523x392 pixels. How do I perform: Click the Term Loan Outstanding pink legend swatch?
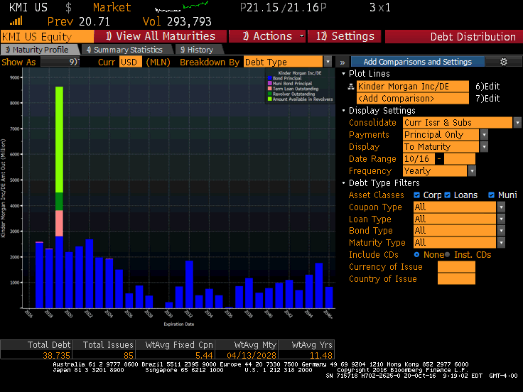[x=270, y=89]
